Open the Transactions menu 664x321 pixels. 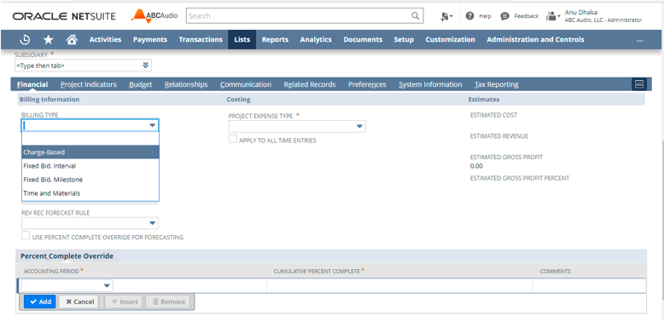click(x=201, y=39)
